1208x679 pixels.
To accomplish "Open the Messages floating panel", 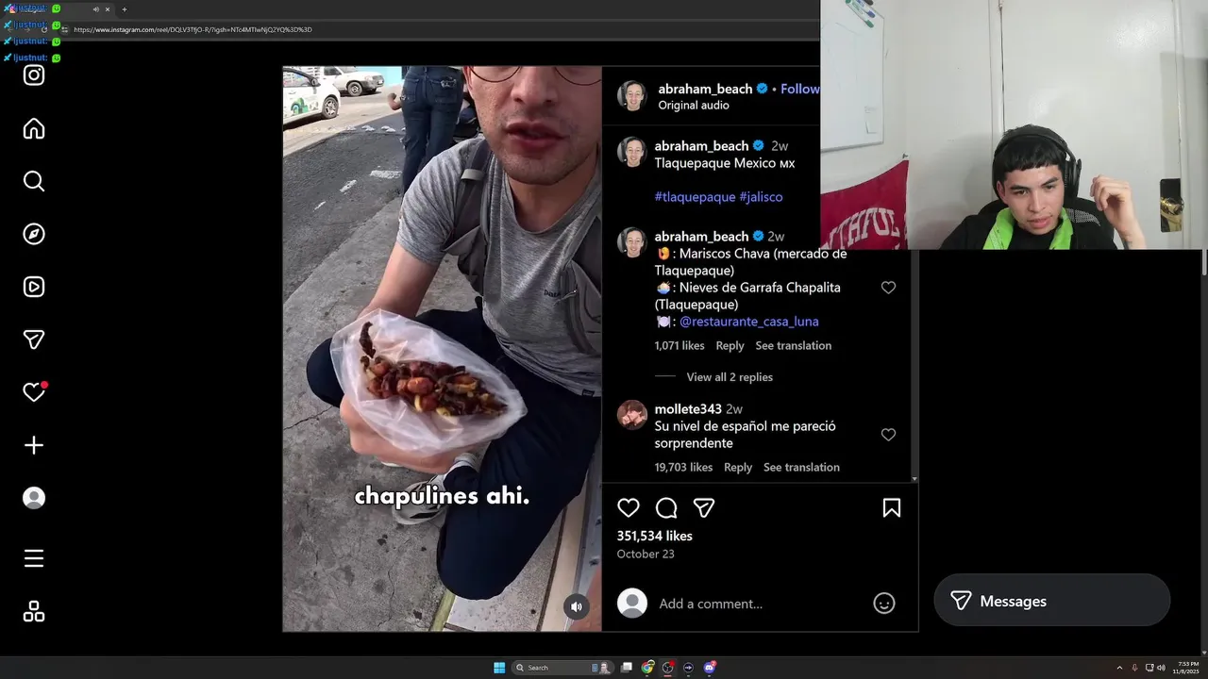I will pyautogui.click(x=1051, y=601).
